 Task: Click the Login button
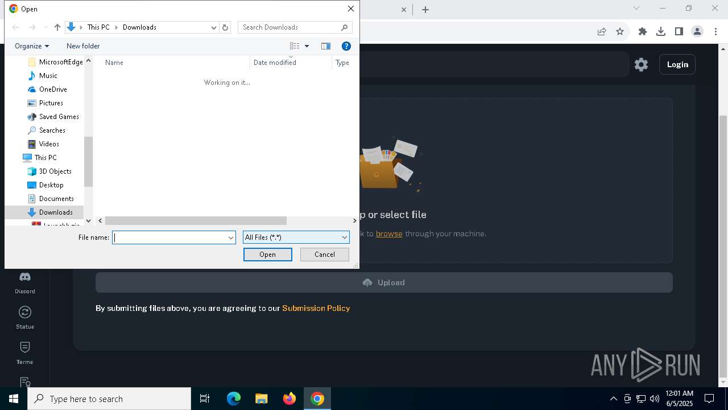click(677, 64)
